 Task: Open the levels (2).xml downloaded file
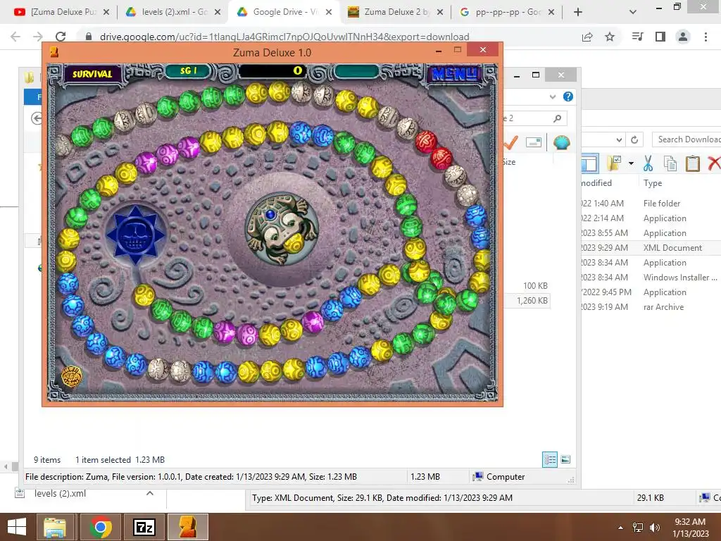point(60,493)
